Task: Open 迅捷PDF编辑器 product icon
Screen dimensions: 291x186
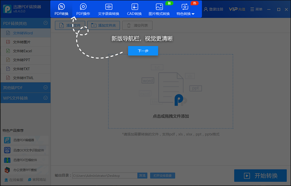Action: coord(7,140)
